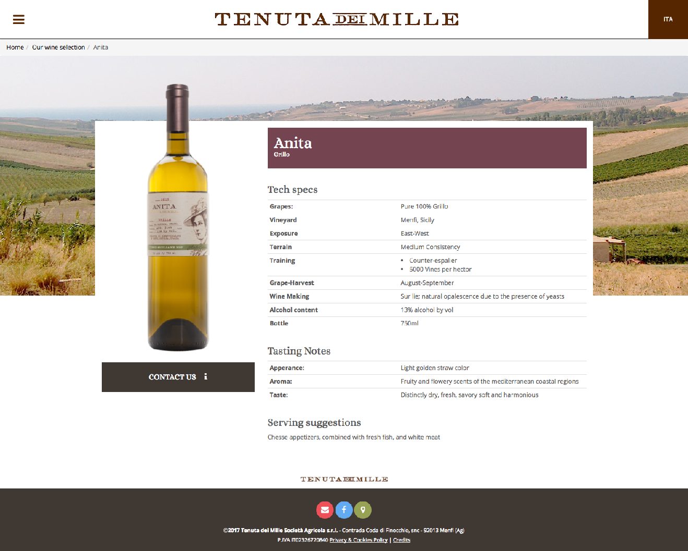Click the red email icon in footer
The height and width of the screenshot is (551, 688).
[x=325, y=510]
